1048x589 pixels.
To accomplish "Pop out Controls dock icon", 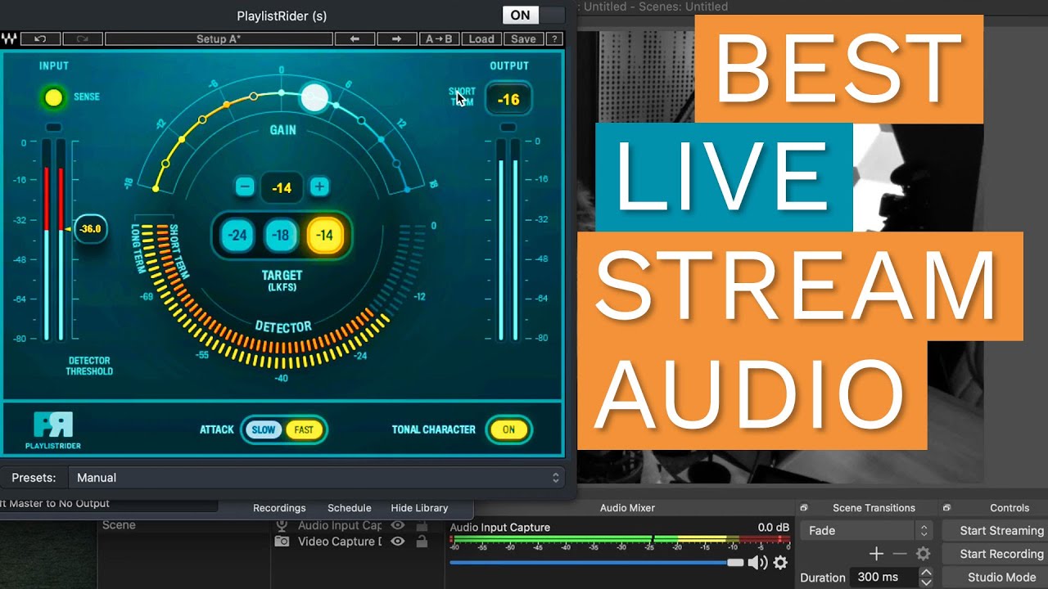I will click(x=946, y=508).
